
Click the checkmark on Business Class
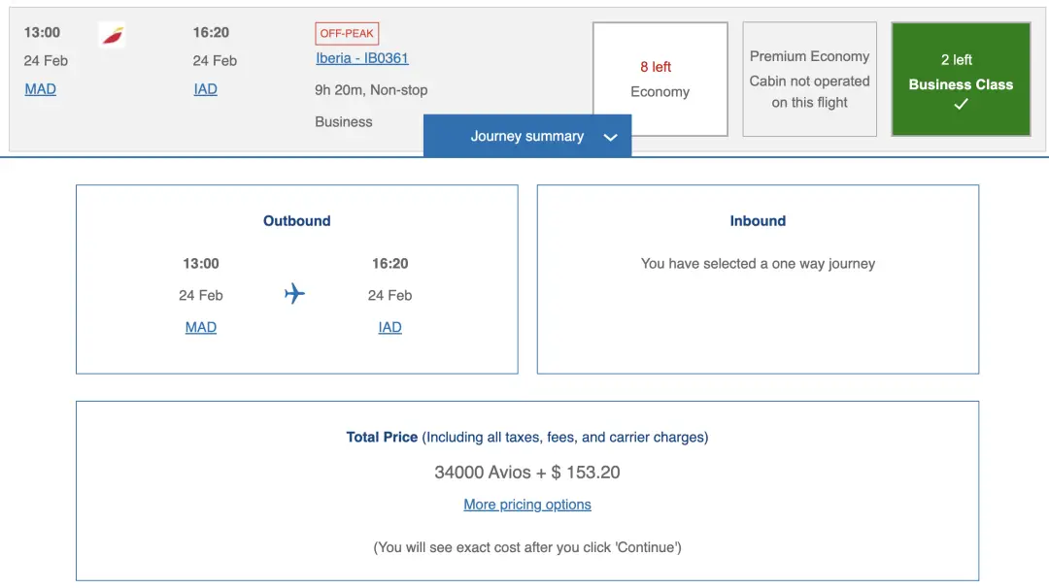pyautogui.click(x=961, y=105)
